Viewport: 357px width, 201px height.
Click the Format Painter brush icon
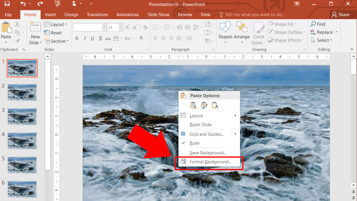[17, 41]
